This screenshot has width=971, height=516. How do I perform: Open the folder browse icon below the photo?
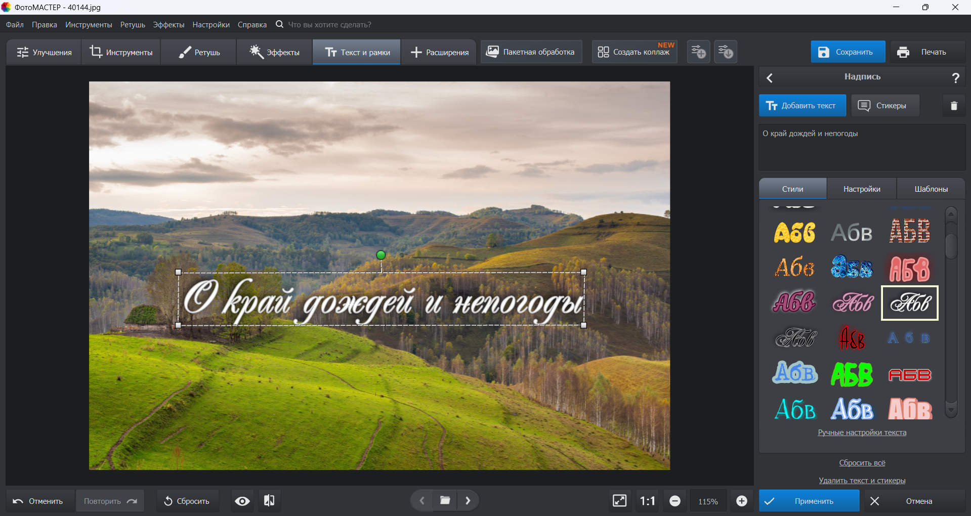pyautogui.click(x=445, y=501)
